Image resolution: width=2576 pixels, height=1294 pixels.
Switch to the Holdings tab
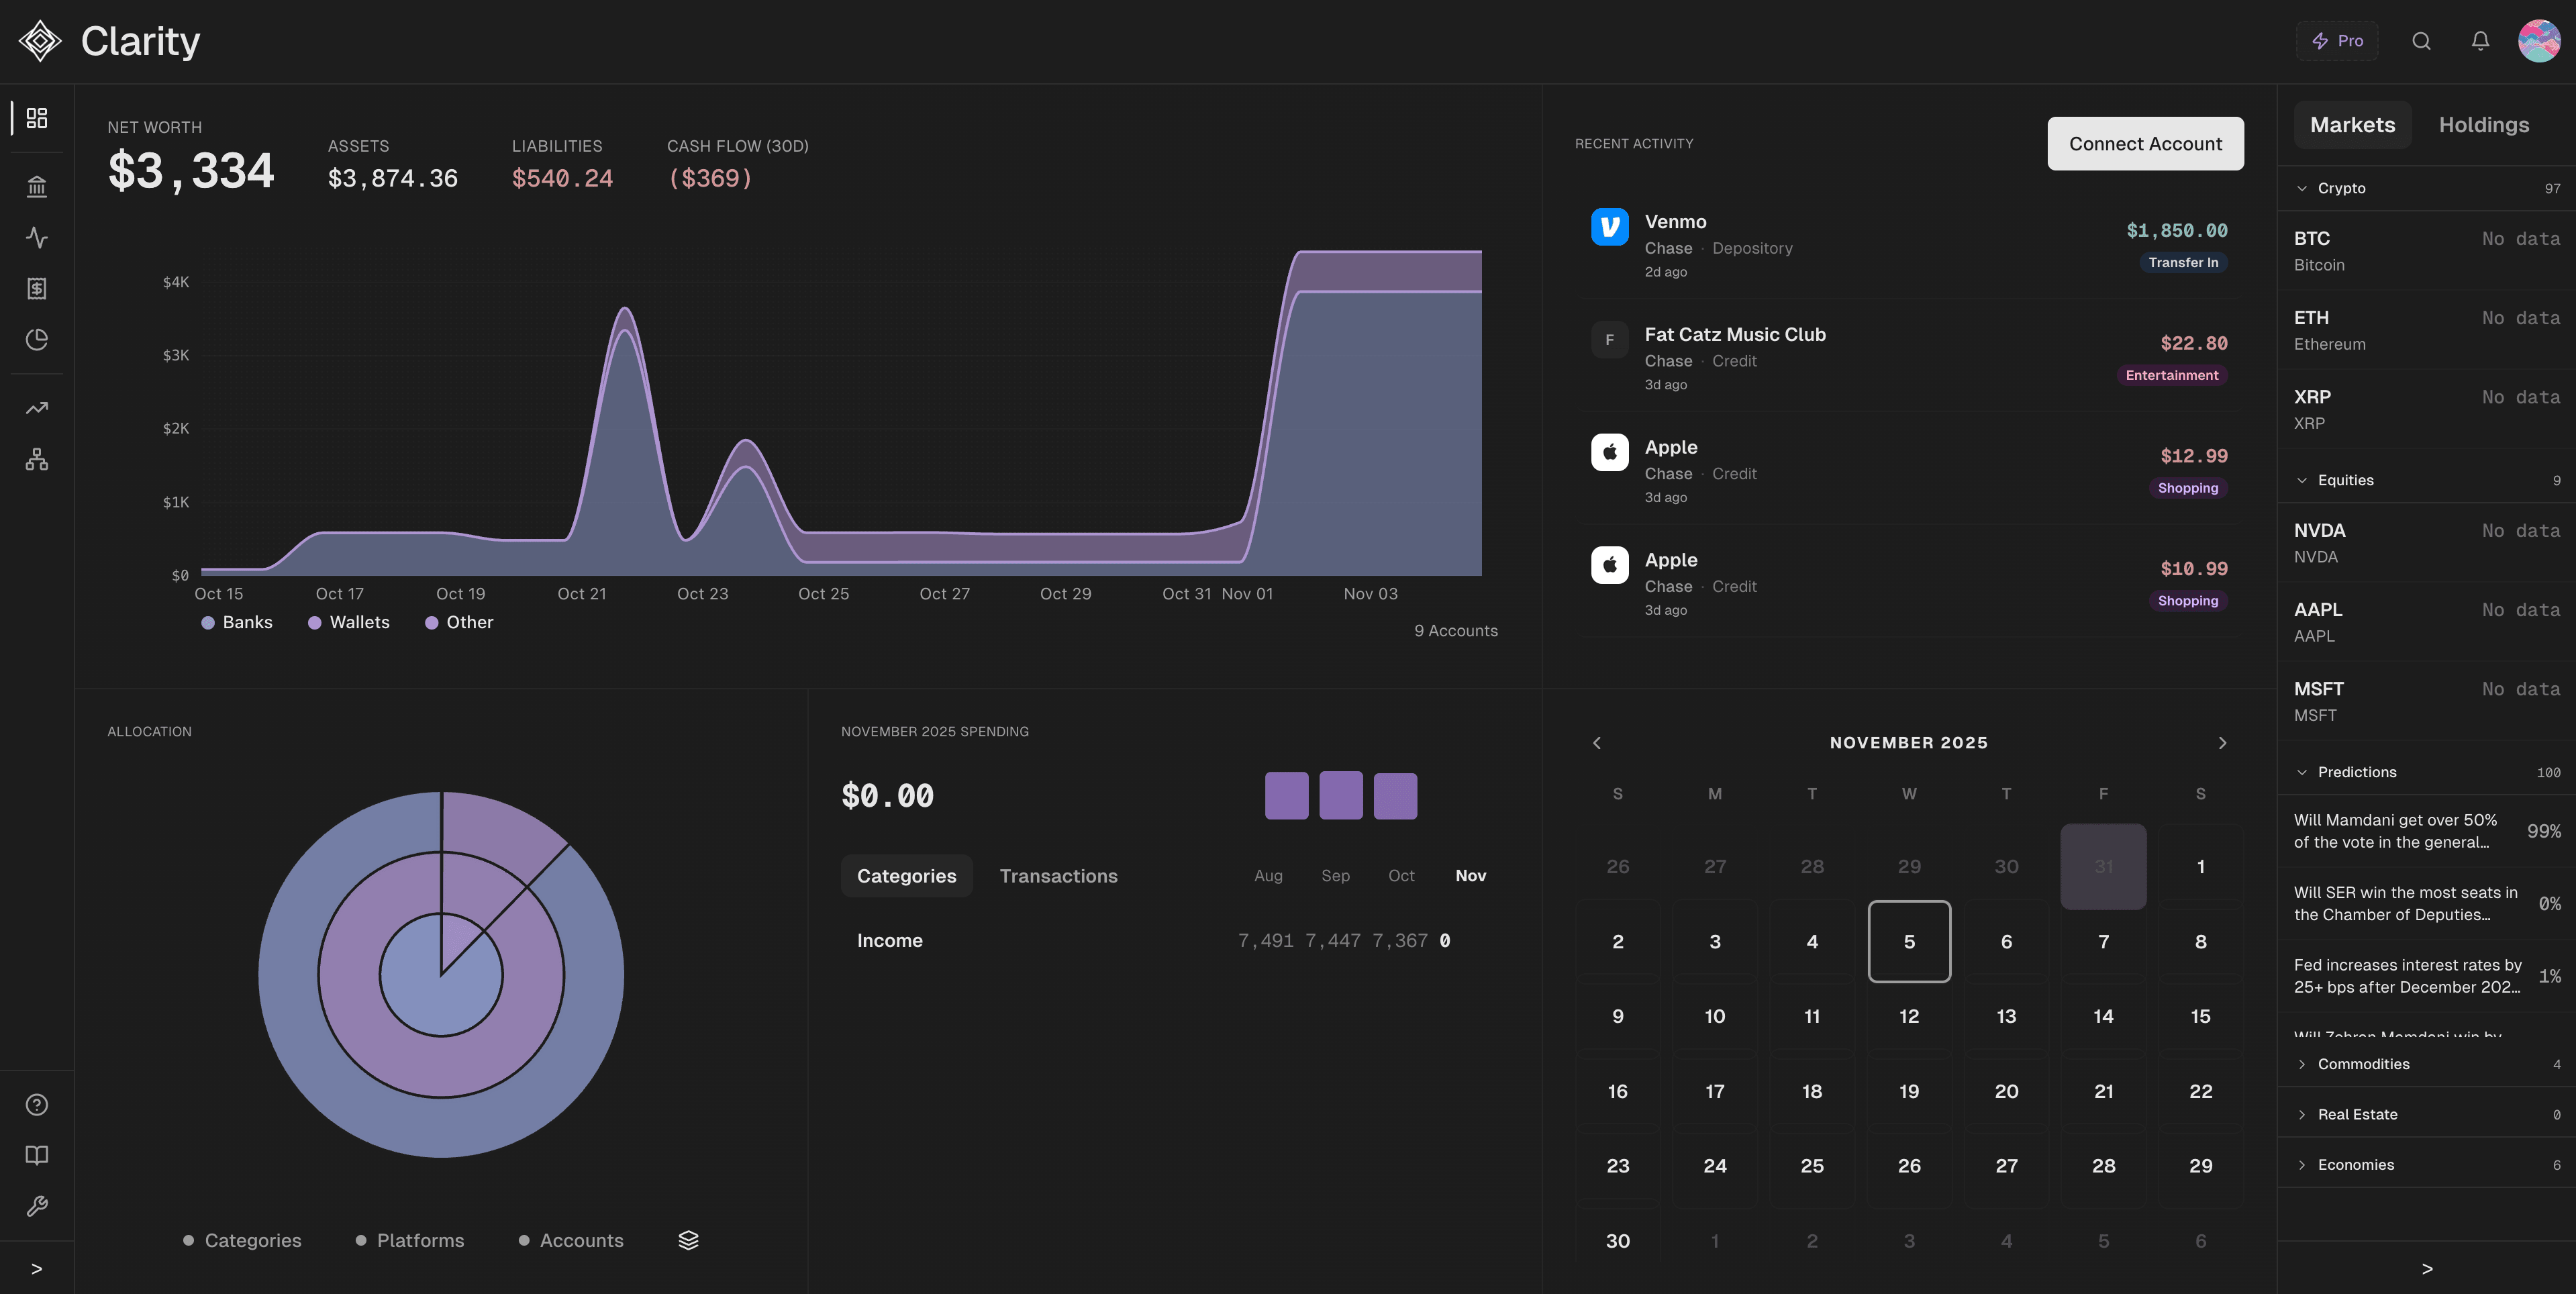(x=2484, y=124)
